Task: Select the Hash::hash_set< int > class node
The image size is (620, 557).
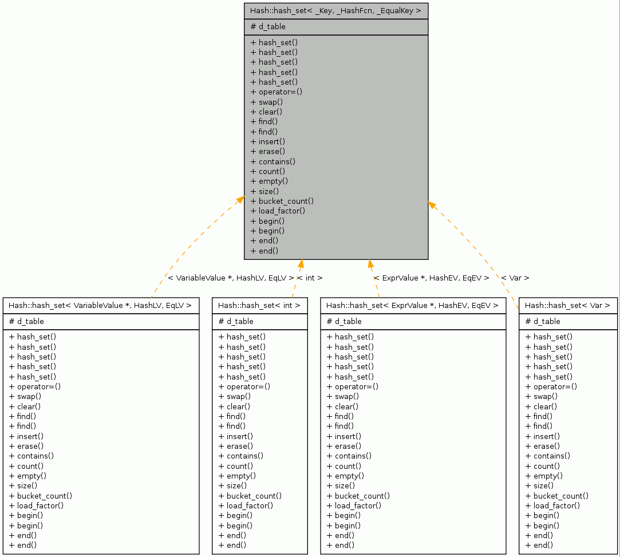Action: [x=259, y=305]
